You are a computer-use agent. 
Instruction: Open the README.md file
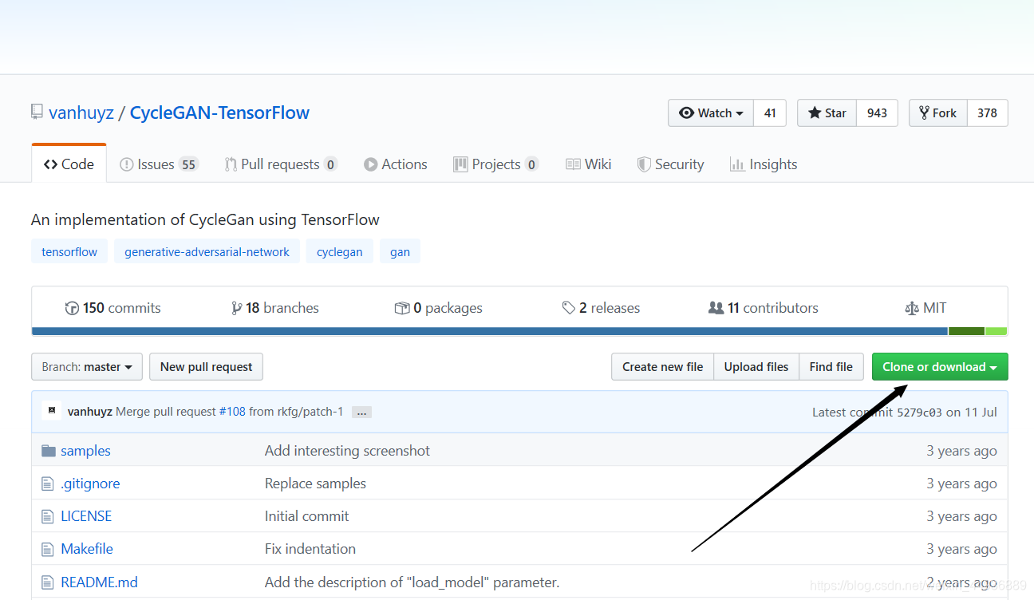(x=100, y=582)
